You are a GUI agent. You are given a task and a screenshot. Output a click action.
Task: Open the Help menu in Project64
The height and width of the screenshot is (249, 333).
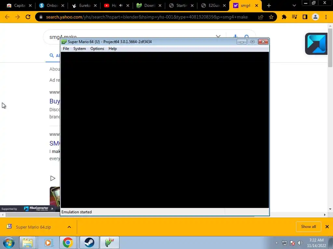coord(113,49)
